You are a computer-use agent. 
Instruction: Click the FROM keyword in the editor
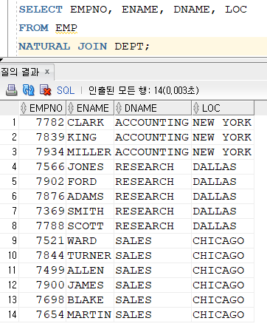point(34,28)
